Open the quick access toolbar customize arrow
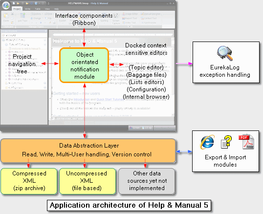 coord(48,3)
